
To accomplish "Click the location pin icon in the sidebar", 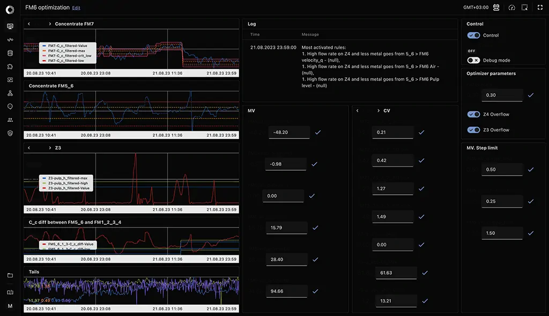I will pyautogui.click(x=9, y=133).
